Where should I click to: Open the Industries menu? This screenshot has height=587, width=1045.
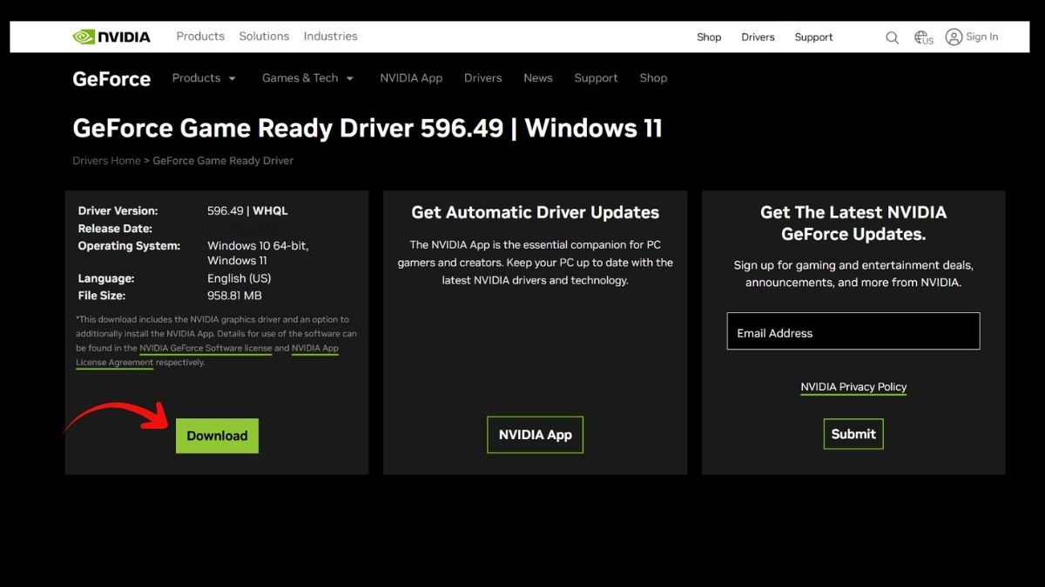[330, 37]
